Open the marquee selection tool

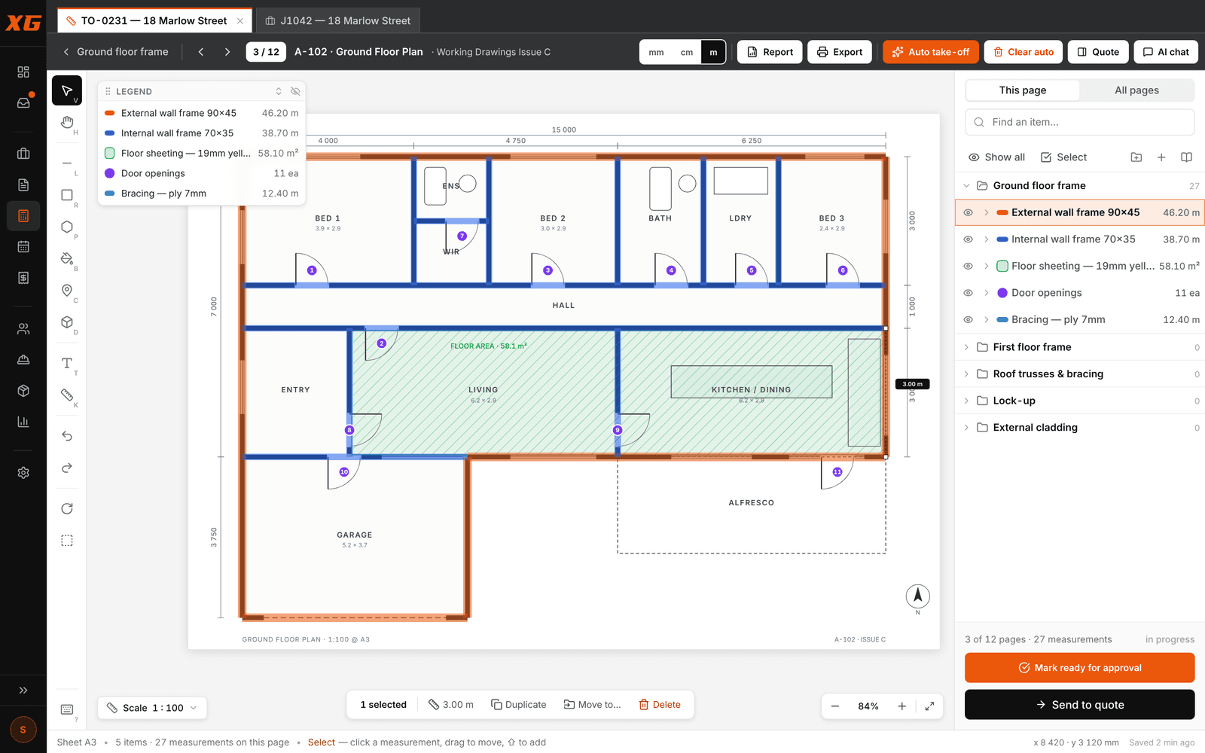[67, 541]
